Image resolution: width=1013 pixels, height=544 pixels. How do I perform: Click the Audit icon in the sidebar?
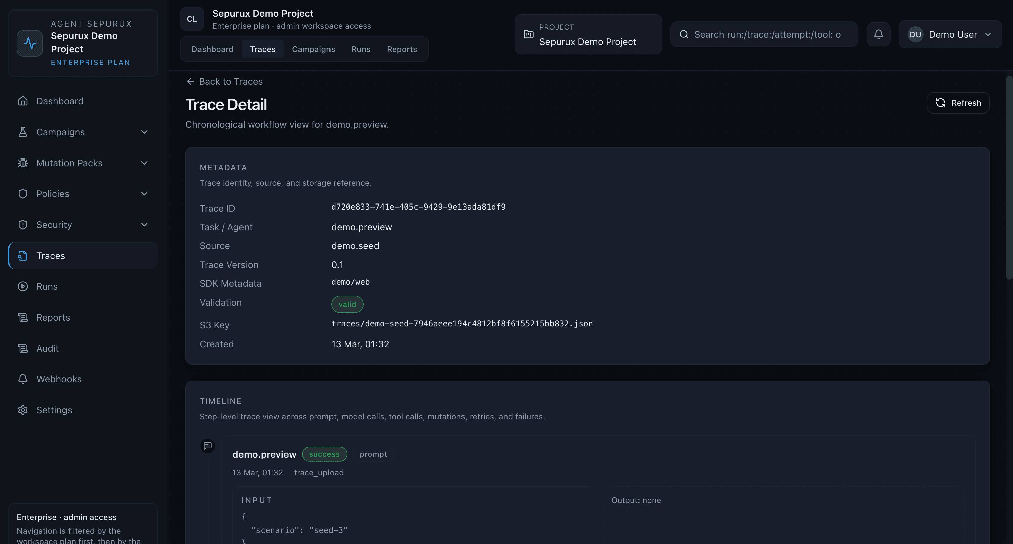tap(23, 348)
